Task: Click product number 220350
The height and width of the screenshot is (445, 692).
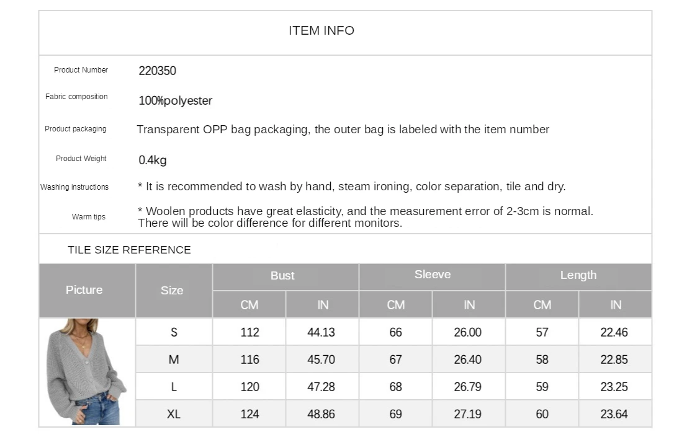Action: 157,71
